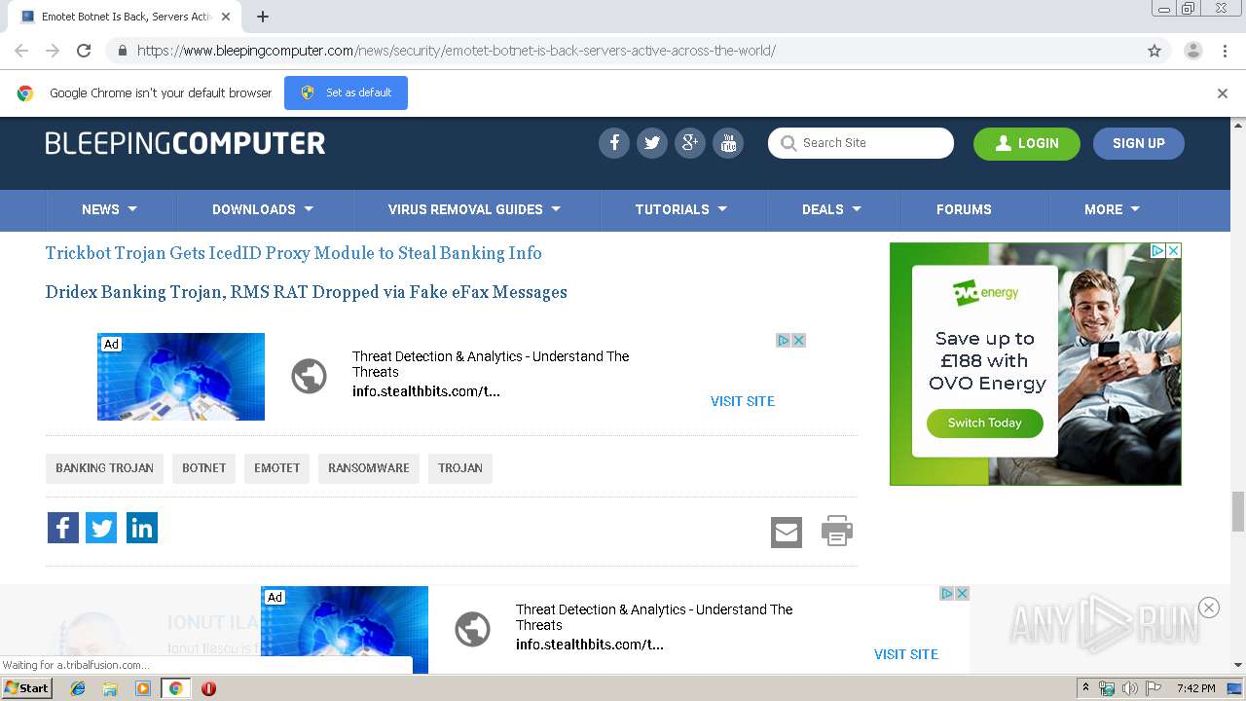This screenshot has width=1246, height=701.
Task: Click VISIT SITE in bottom ad
Action: coord(906,654)
